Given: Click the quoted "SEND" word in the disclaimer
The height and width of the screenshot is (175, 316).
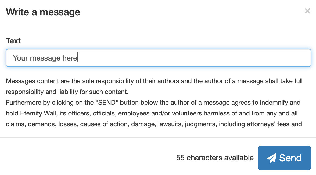Looking at the screenshot, I should click(x=107, y=103).
